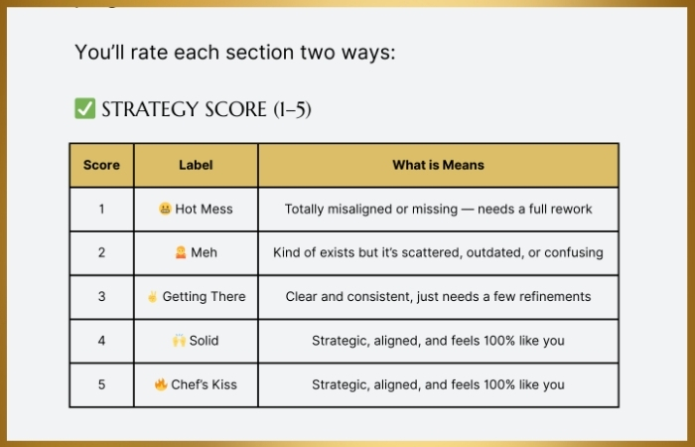
Task: Click the peace hand emoji by Getting There
Action: (153, 296)
